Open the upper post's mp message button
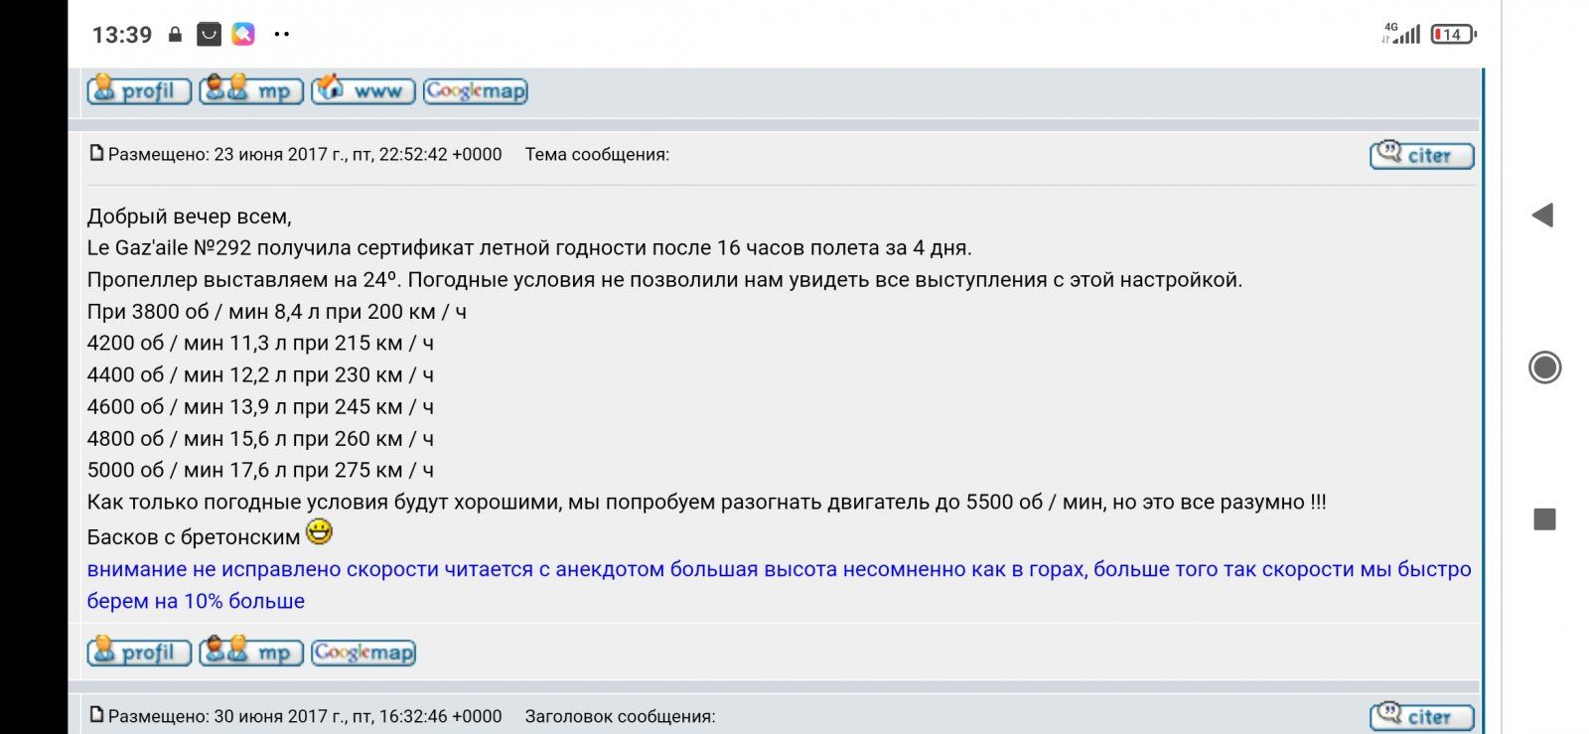Viewport: 1589px width, 734px height. (251, 90)
